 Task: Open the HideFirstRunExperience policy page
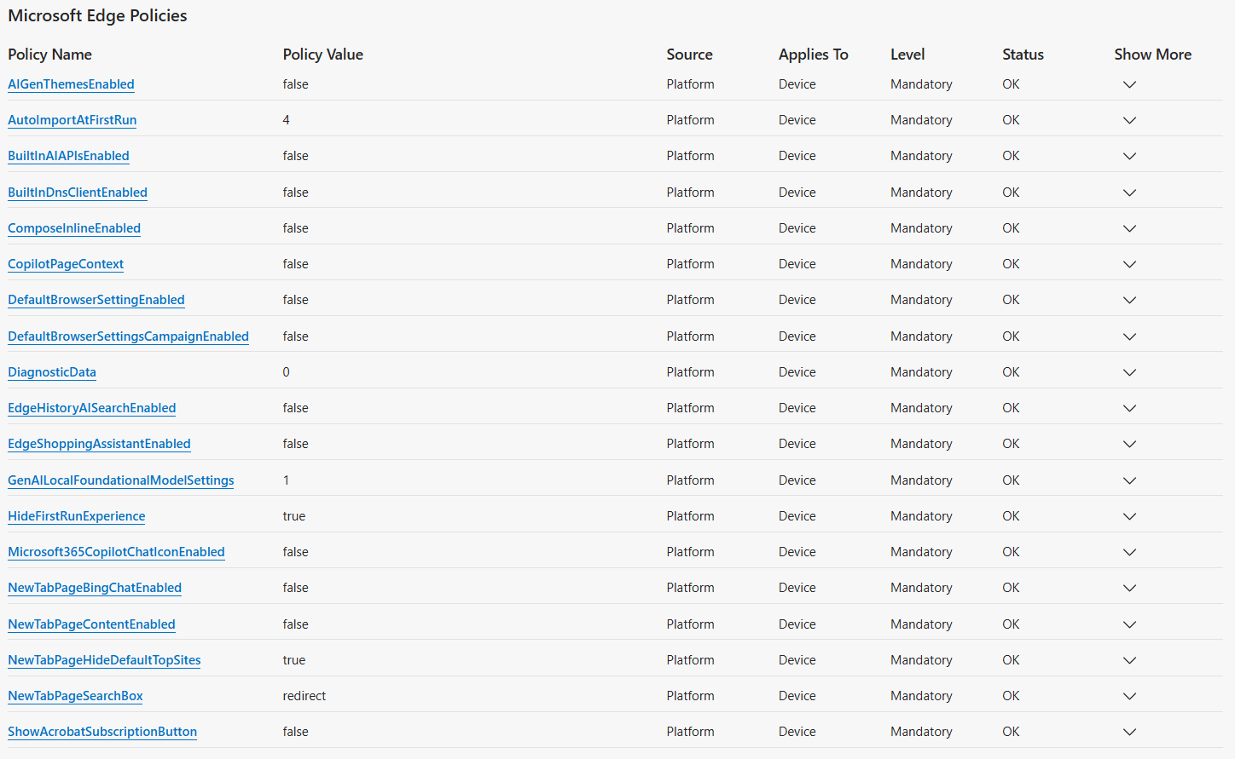(x=76, y=516)
